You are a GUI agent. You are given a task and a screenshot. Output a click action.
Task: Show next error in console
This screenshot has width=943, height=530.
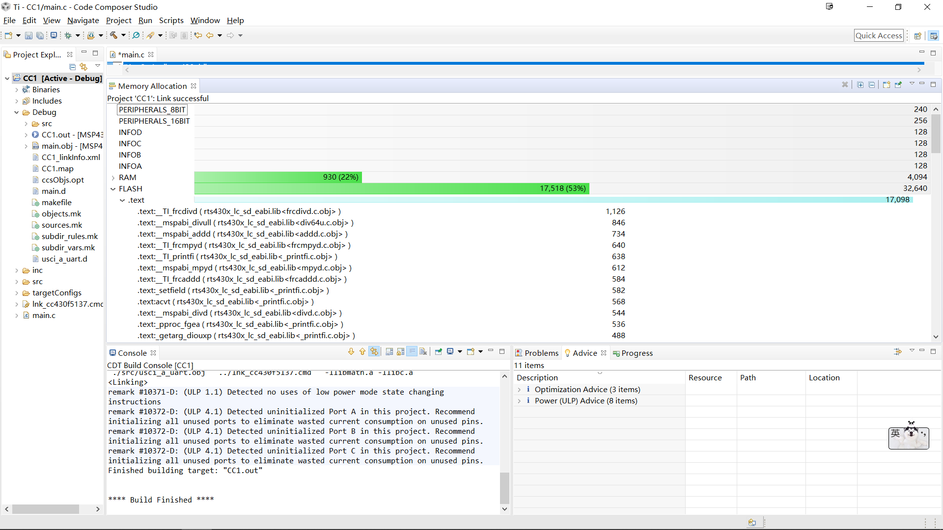pos(351,351)
